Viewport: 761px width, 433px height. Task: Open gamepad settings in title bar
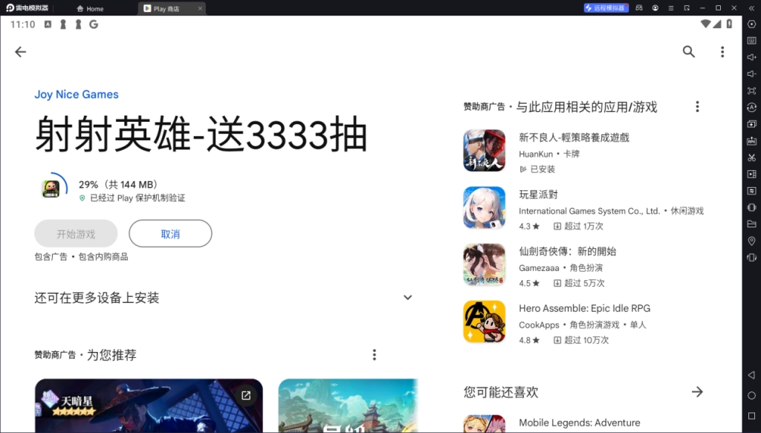coord(640,7)
